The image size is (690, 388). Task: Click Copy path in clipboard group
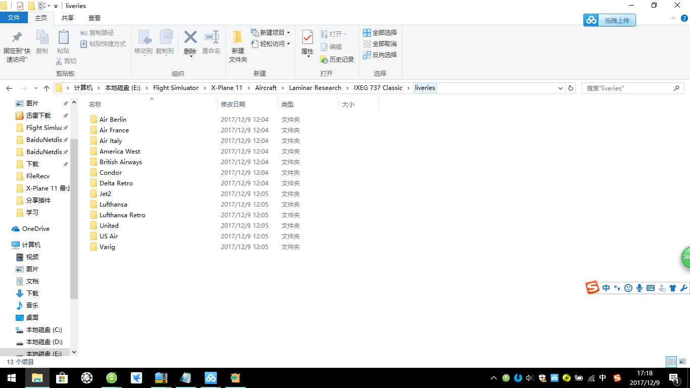[97, 32]
